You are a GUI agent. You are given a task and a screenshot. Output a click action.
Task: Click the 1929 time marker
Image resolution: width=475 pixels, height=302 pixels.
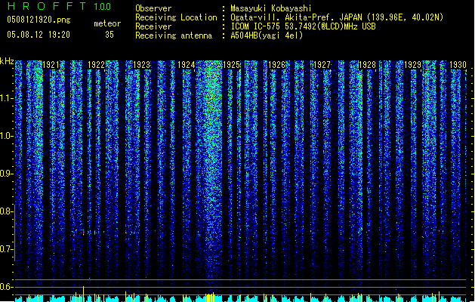tap(412, 65)
